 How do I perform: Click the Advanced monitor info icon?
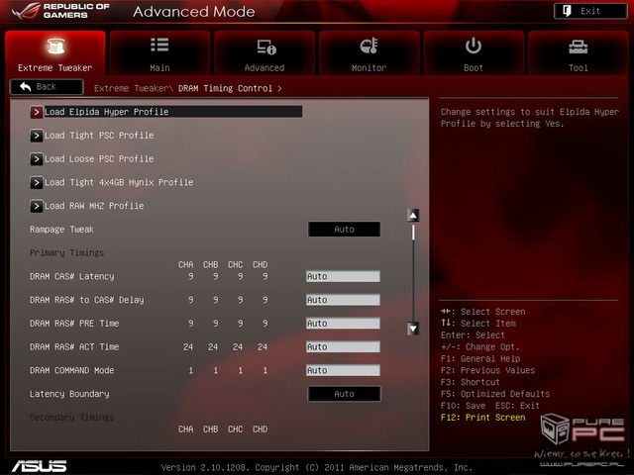point(266,47)
